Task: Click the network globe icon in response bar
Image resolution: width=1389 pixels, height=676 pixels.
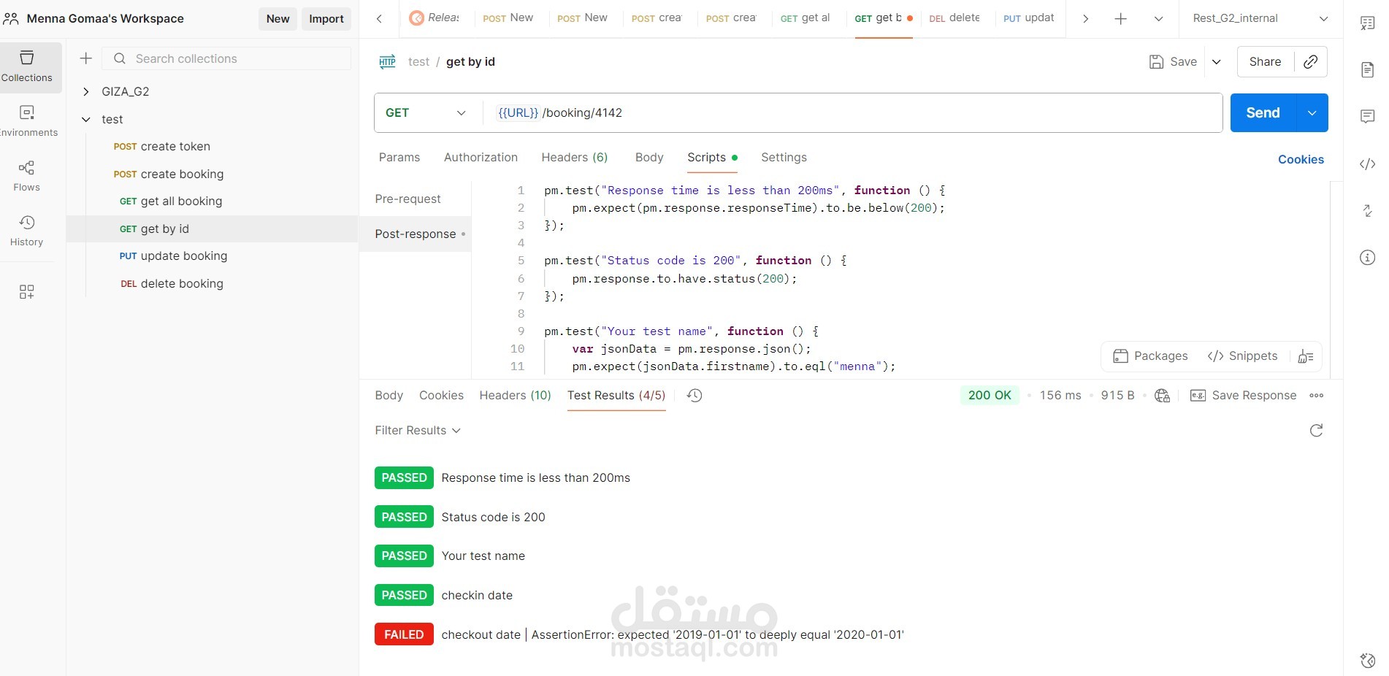Action: 1162,395
